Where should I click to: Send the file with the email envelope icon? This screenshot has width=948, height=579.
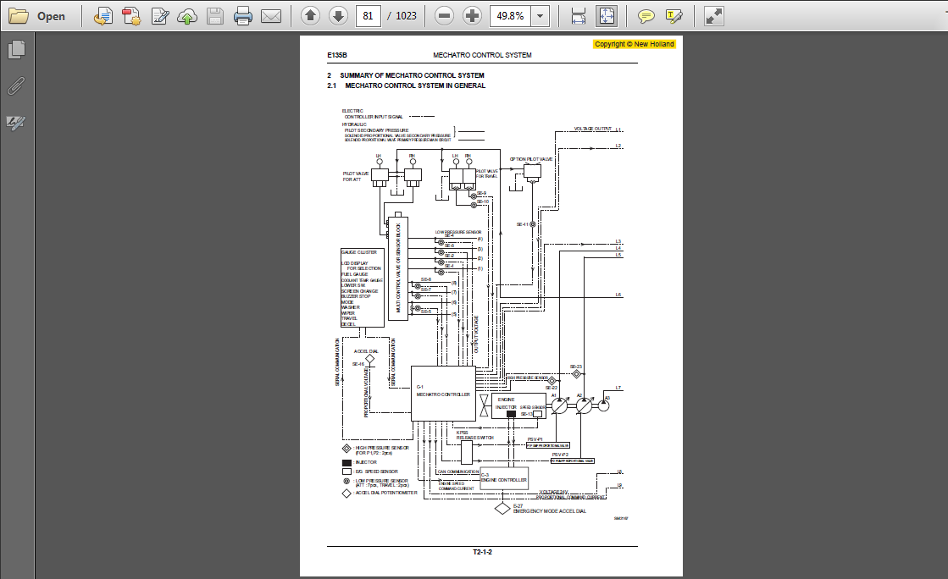pyautogui.click(x=271, y=16)
